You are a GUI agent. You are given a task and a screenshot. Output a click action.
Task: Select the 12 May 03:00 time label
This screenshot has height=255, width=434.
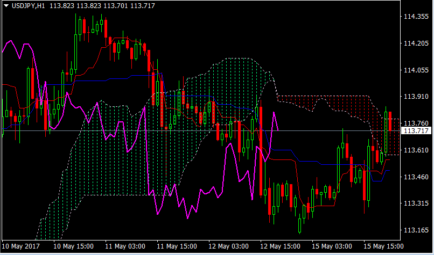[228, 246]
